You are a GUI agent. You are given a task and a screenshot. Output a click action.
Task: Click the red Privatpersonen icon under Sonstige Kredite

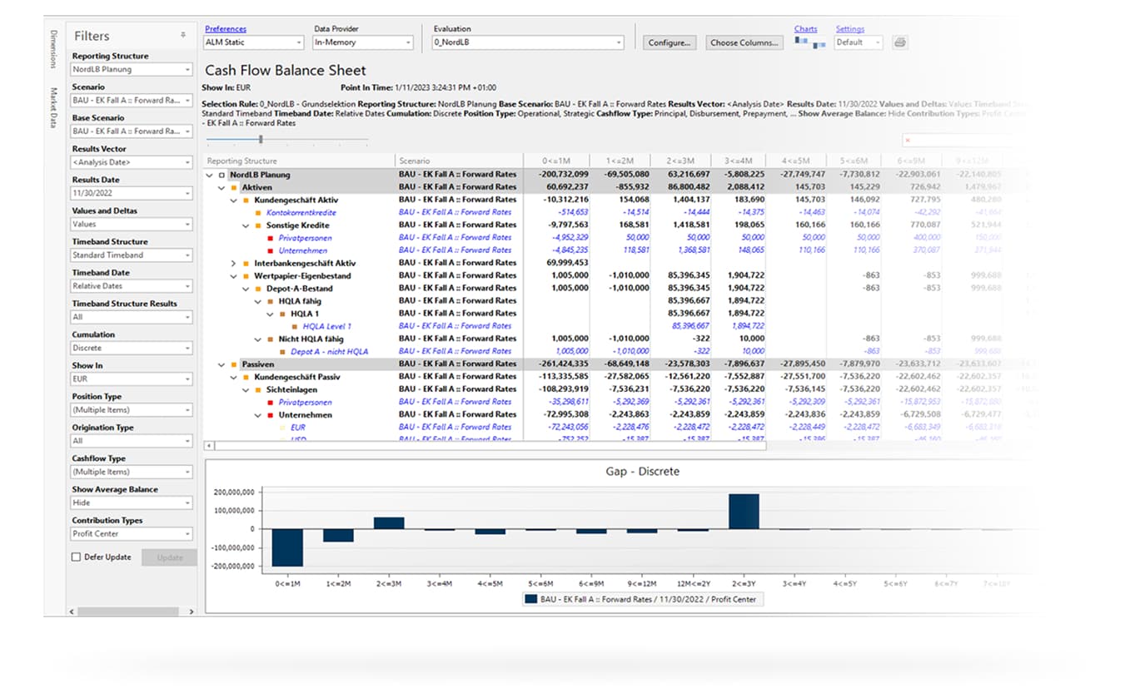(271, 238)
